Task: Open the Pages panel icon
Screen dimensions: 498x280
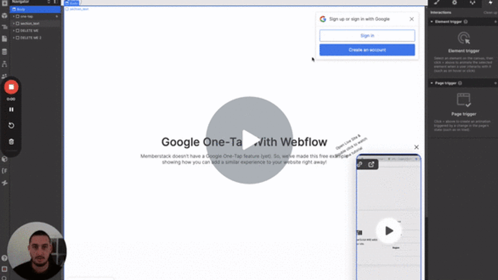Action: point(4,39)
